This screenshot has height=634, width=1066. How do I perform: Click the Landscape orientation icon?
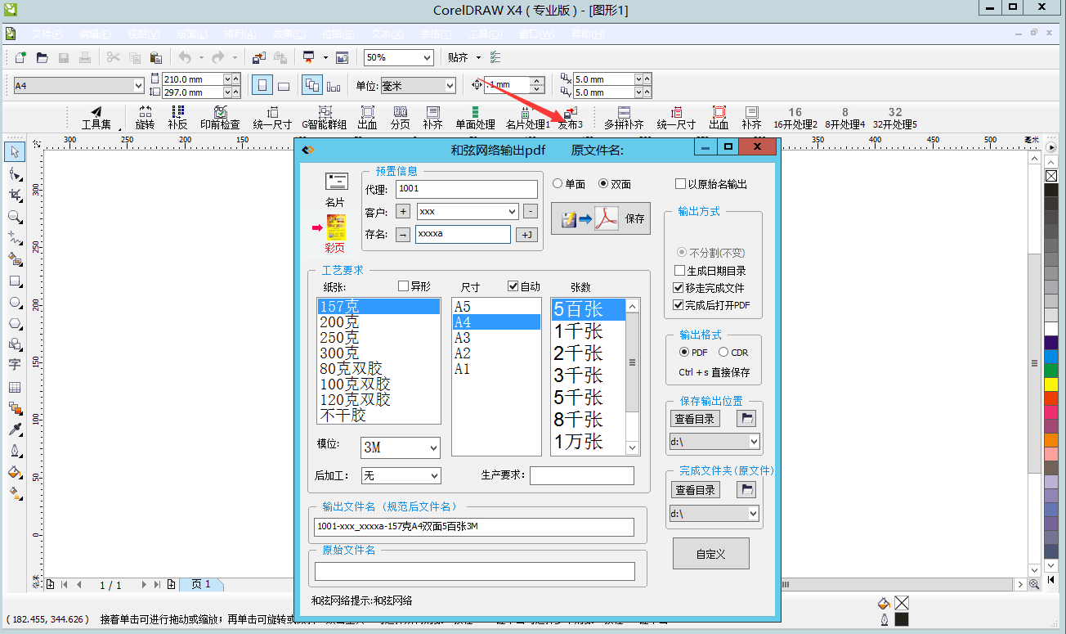(x=284, y=85)
